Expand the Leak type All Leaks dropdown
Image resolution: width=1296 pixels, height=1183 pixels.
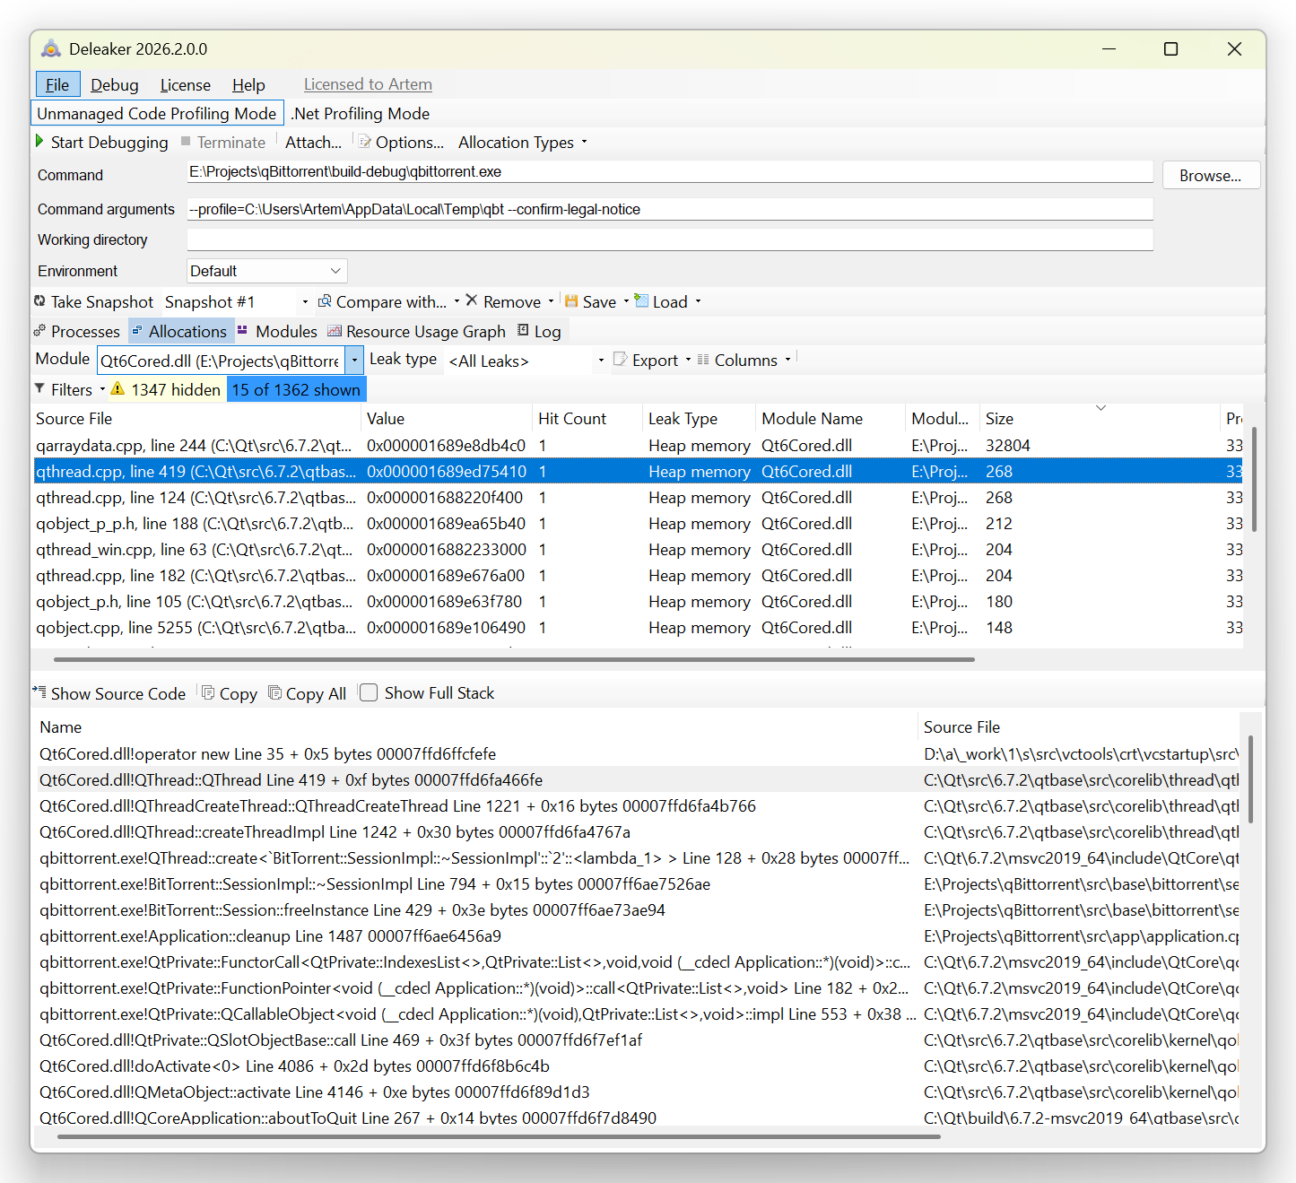point(601,361)
